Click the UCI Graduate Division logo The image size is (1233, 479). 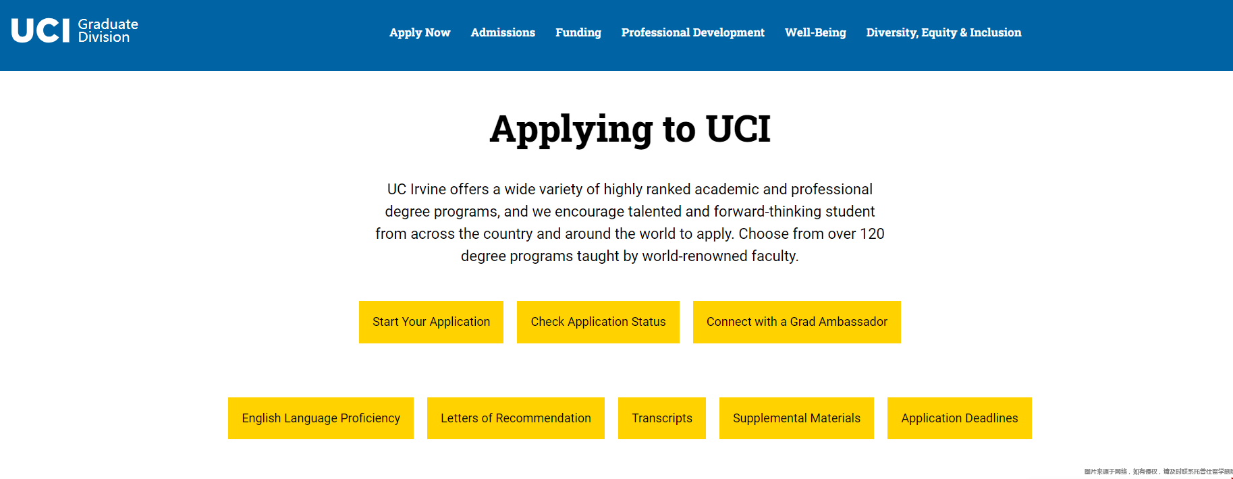pyautogui.click(x=75, y=31)
